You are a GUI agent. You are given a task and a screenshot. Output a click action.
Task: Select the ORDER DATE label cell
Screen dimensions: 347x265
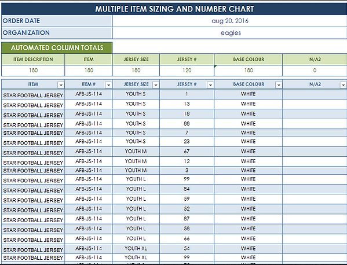[x=57, y=21]
